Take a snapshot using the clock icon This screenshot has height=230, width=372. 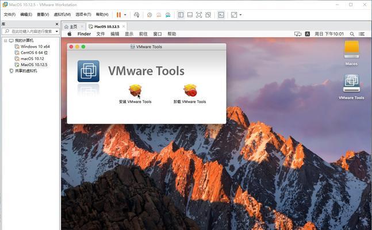click(149, 15)
